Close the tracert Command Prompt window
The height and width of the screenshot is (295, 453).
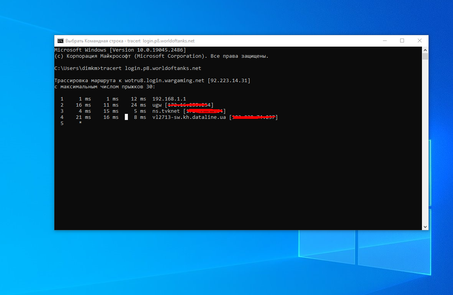pyautogui.click(x=419, y=41)
